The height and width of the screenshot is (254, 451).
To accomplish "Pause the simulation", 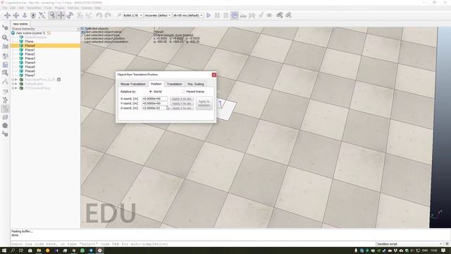I will tap(217, 16).
